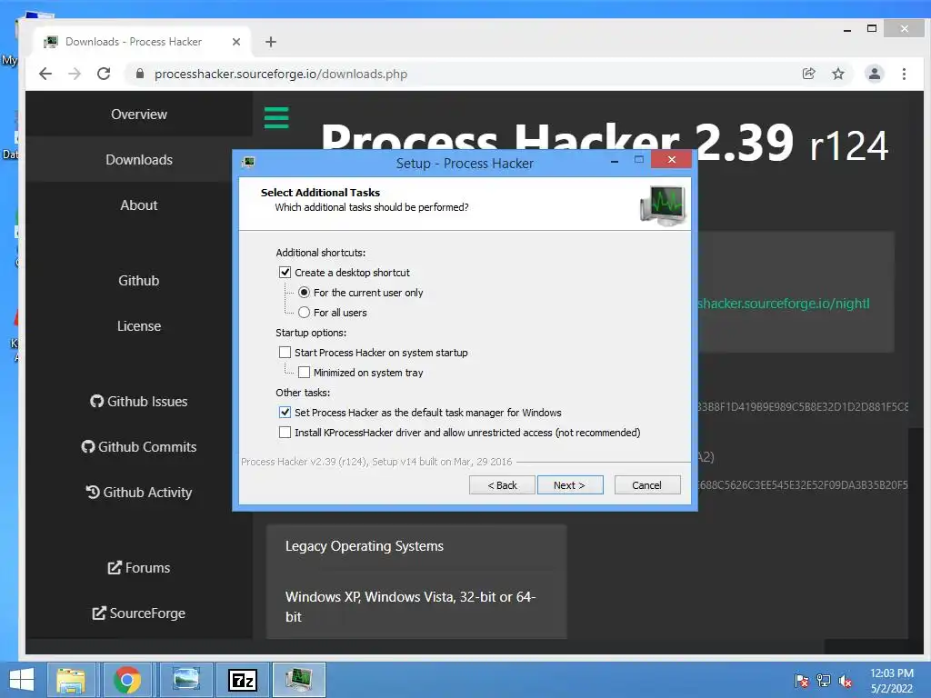
Task: Open Overview in the website sidebar
Action: pyautogui.click(x=139, y=114)
